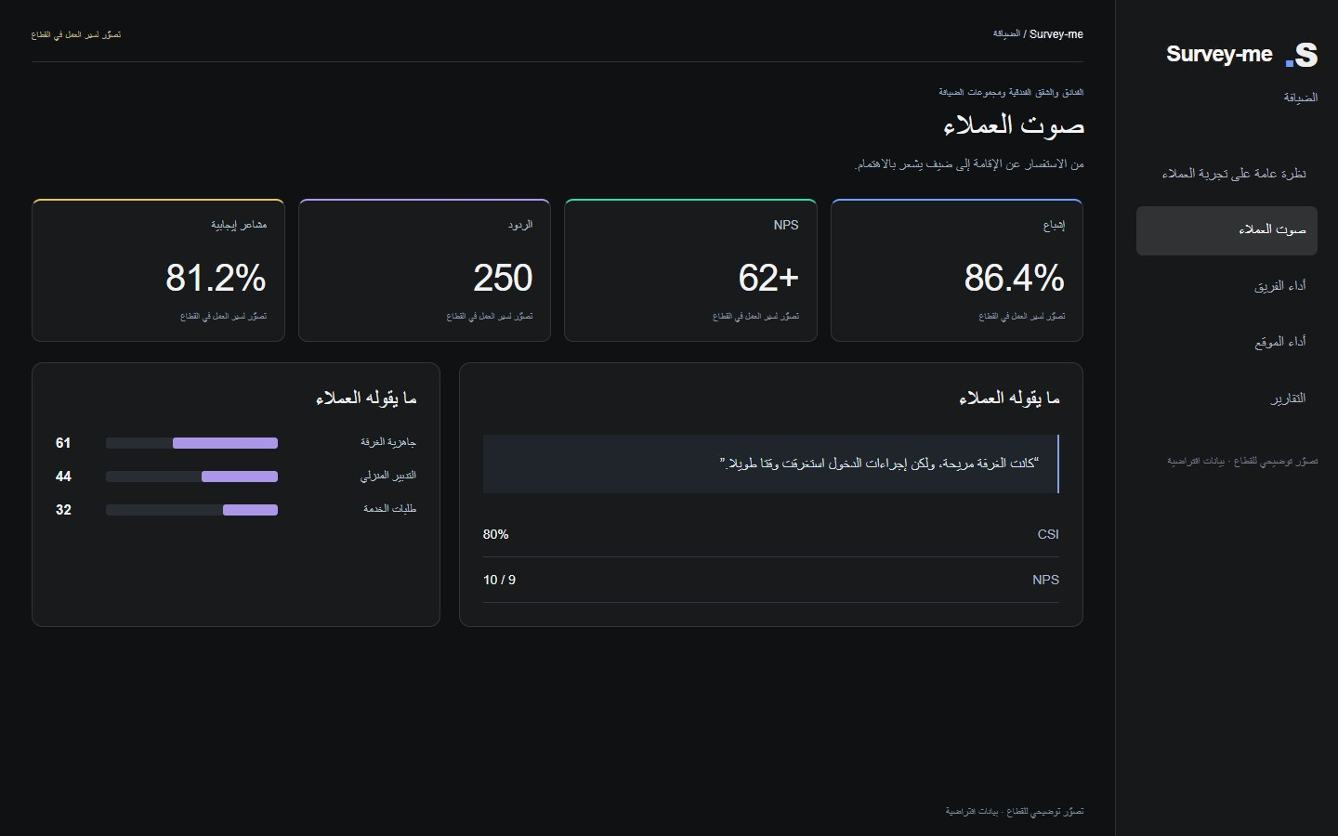
Task: Click the طلبات الخدمة label
Action: (x=390, y=509)
